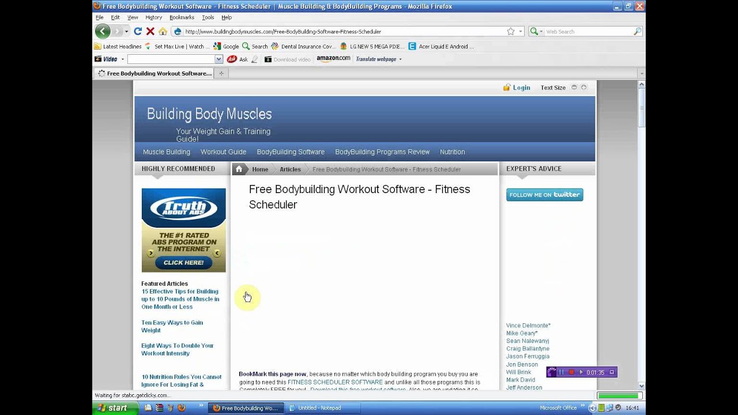
Task: Go to the Firefox home page icon
Action: (x=163, y=31)
